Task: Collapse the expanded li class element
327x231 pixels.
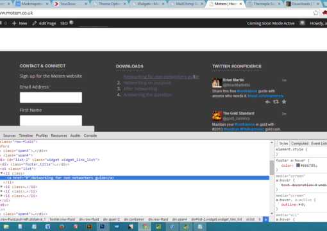Action: click(2, 173)
